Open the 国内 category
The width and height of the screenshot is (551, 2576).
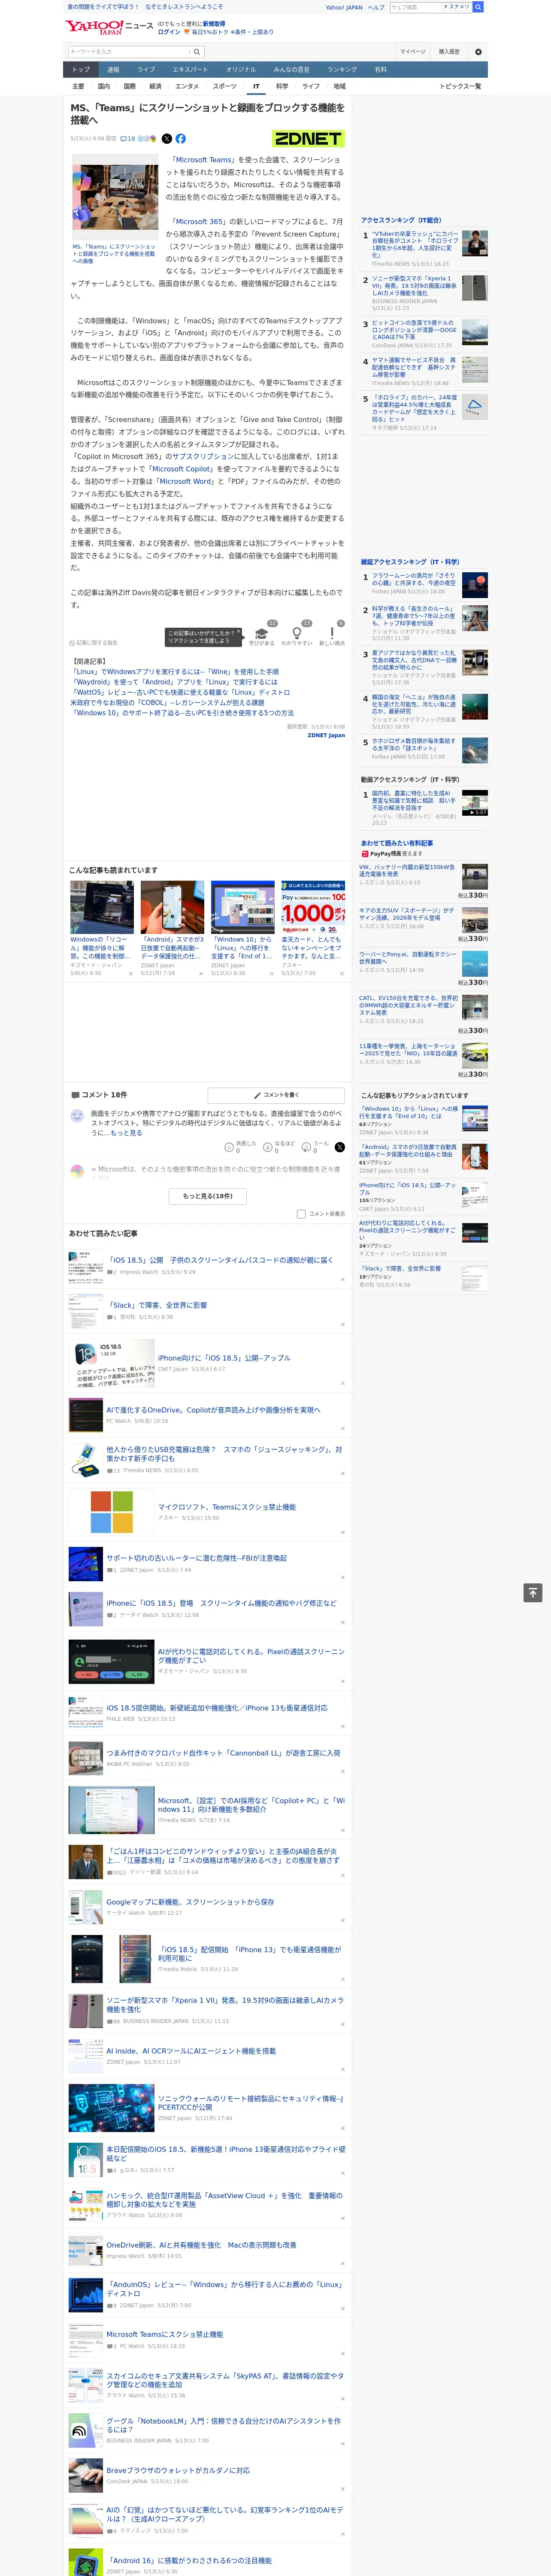pyautogui.click(x=104, y=86)
